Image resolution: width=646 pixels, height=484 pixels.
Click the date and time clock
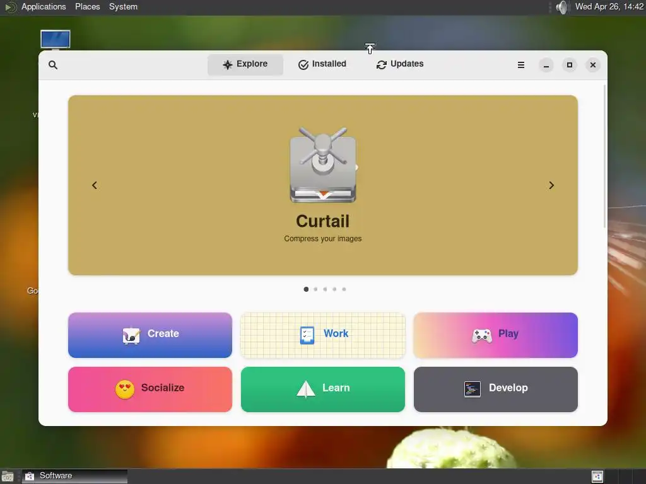pyautogui.click(x=609, y=6)
